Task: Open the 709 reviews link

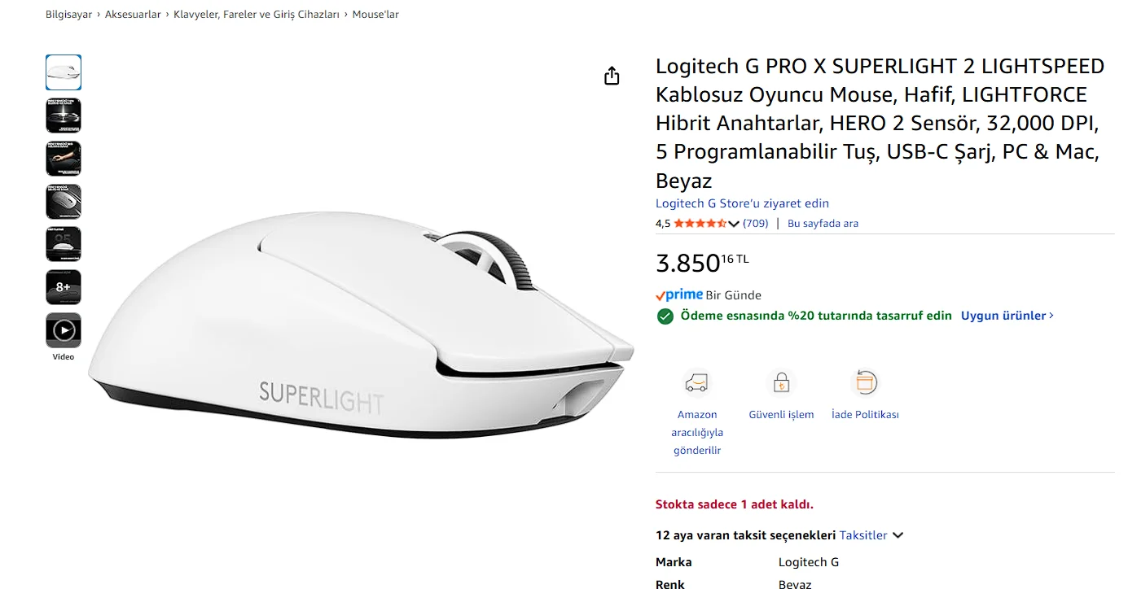Action: 755,224
